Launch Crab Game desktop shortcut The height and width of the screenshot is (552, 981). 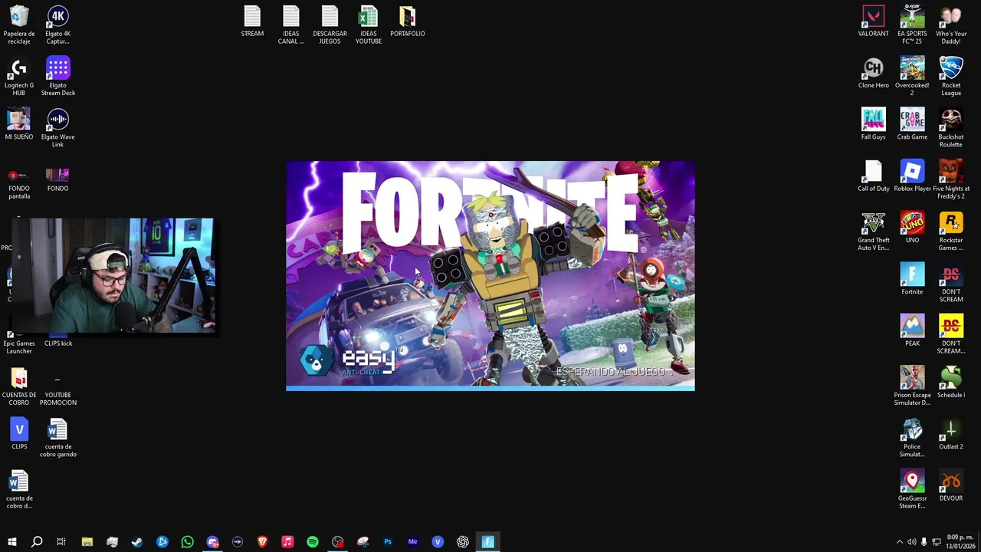coord(912,124)
